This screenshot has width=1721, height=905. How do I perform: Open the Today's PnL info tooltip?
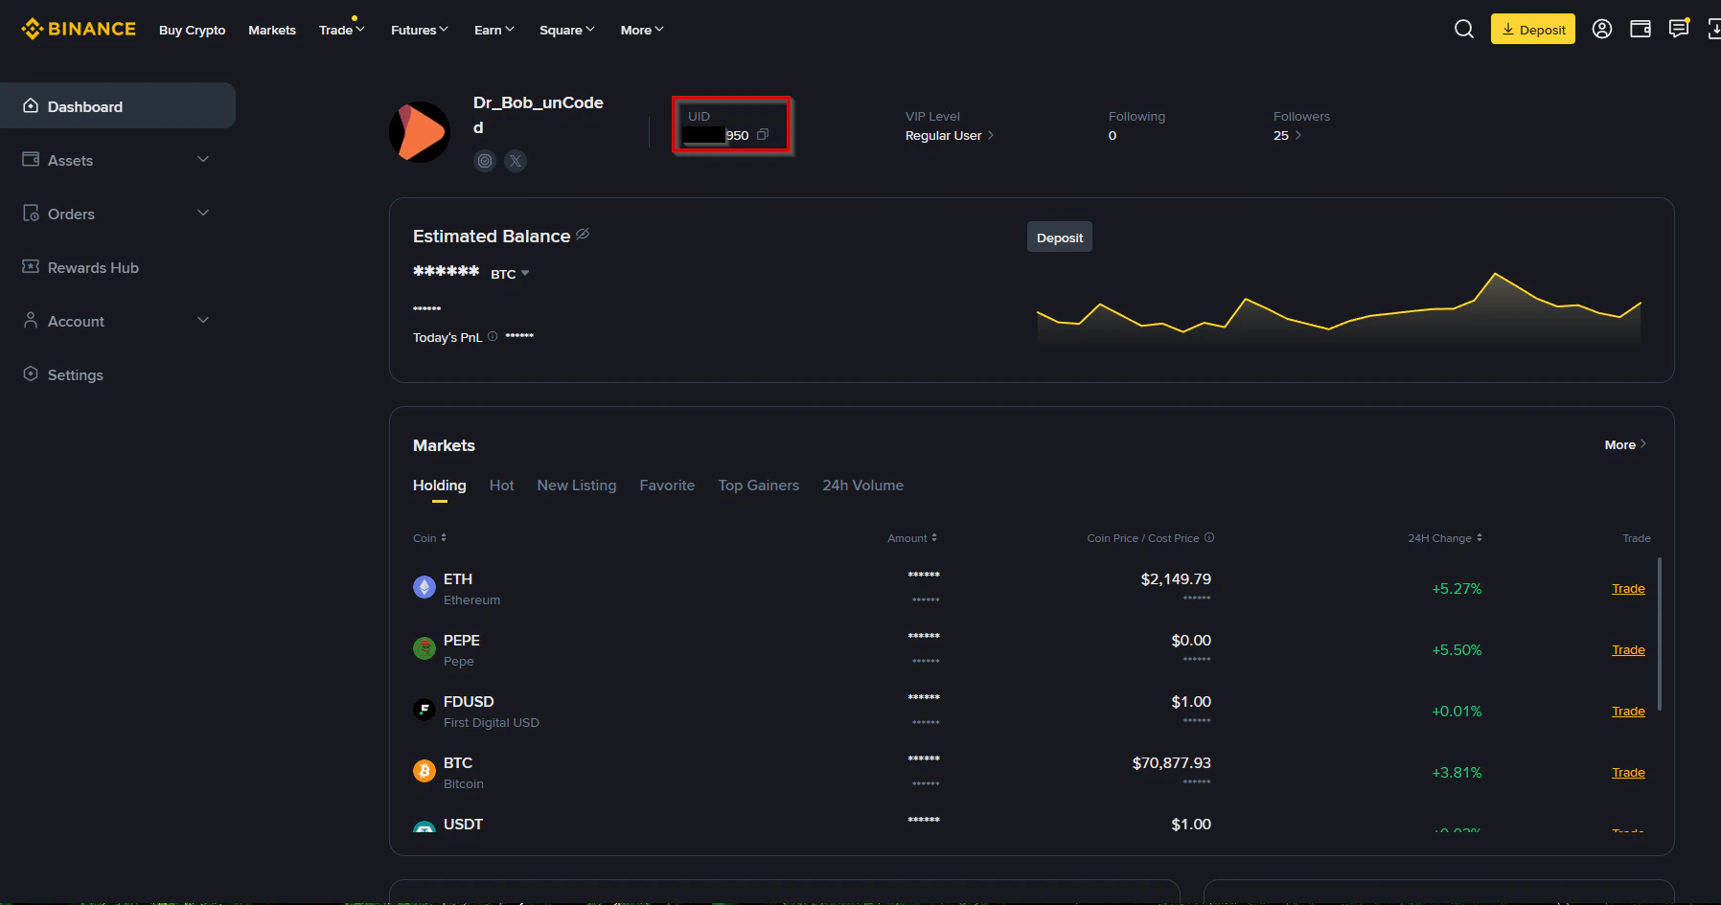[x=492, y=336]
